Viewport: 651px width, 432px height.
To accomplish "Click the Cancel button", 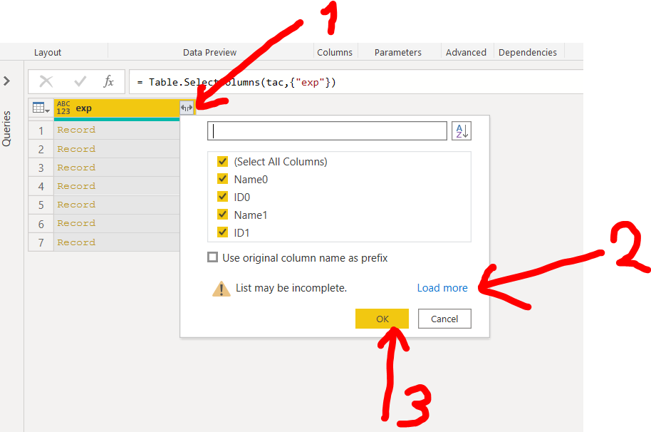I will pos(444,319).
